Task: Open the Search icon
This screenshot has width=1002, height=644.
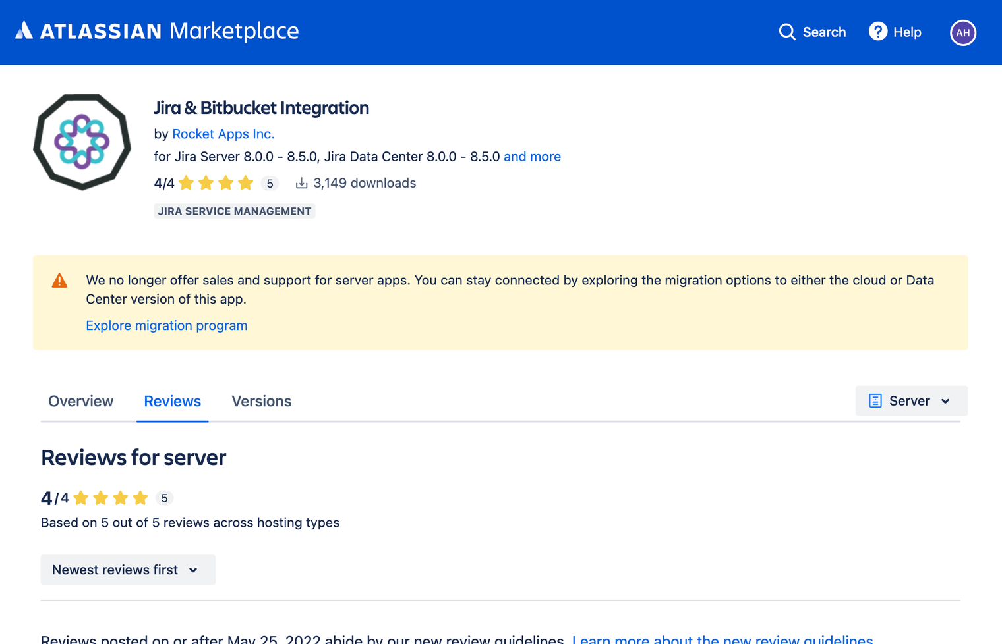Action: tap(787, 32)
